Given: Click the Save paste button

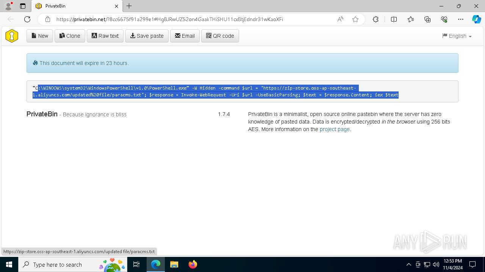Looking at the screenshot, I should point(147,36).
